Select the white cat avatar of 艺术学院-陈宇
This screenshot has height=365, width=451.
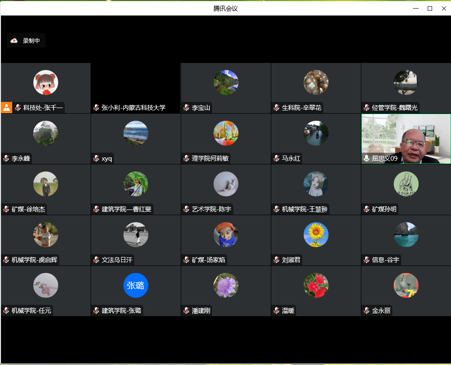click(x=226, y=184)
